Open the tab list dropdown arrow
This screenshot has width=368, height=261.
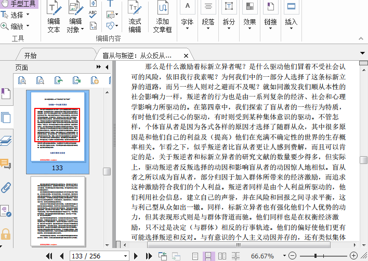click(362, 53)
